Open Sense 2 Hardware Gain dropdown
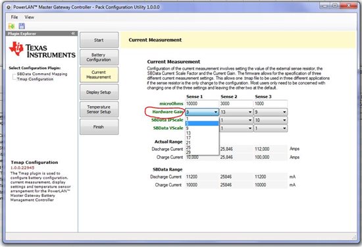The image size is (362, 247). (236, 112)
